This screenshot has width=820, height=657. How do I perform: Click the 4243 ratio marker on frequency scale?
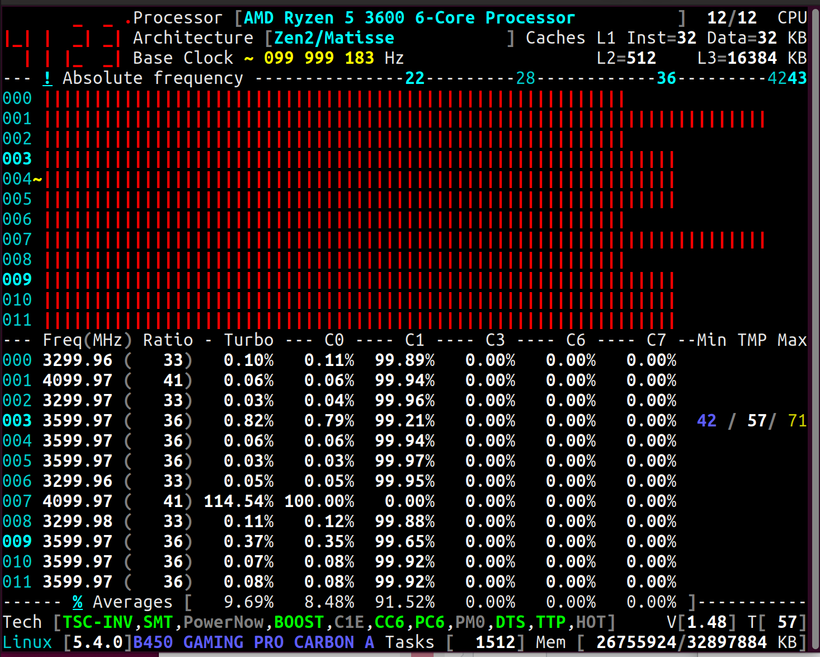click(788, 78)
